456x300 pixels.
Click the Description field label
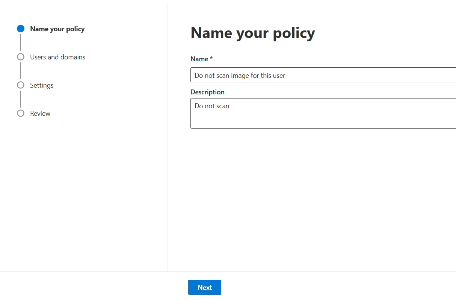207,92
